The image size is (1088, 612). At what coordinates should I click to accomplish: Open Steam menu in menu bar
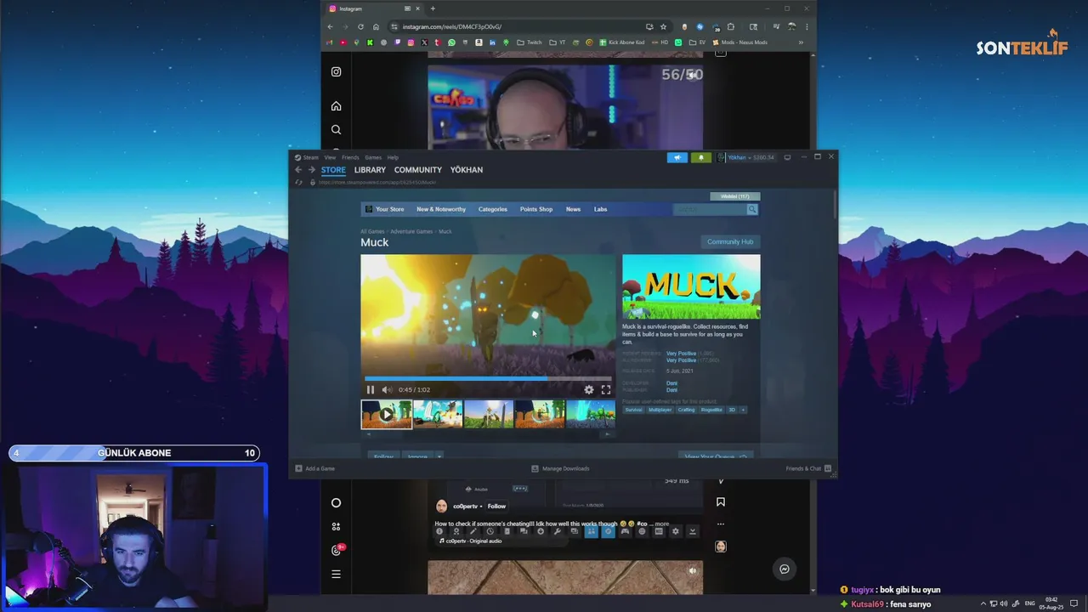pos(310,157)
